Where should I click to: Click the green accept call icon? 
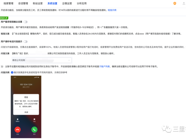click(x=35, y=130)
